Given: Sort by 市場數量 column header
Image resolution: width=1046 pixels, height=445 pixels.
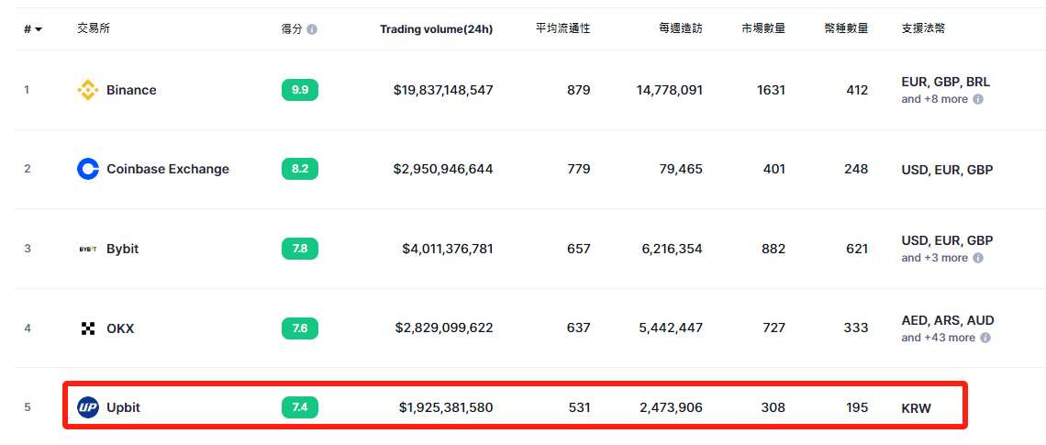Looking at the screenshot, I should click(x=763, y=28).
